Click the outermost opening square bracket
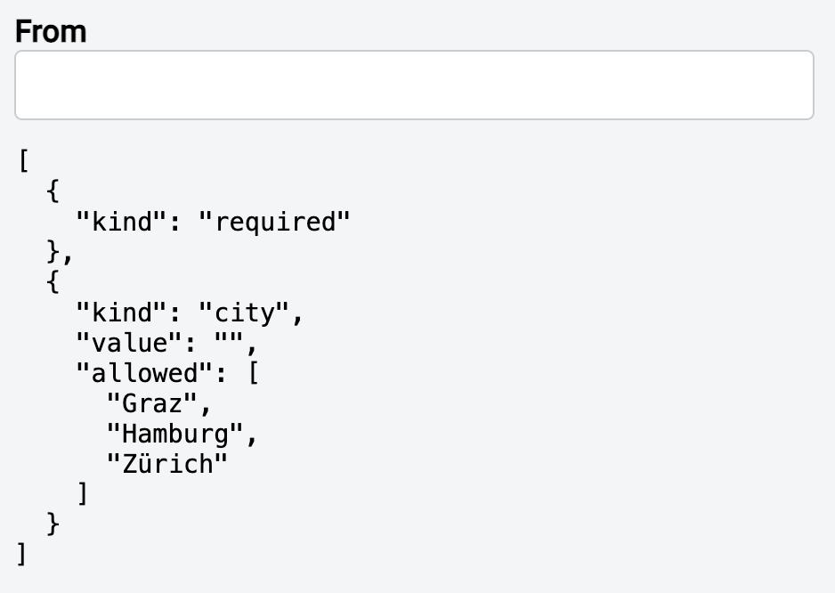The image size is (835, 593). (23, 160)
